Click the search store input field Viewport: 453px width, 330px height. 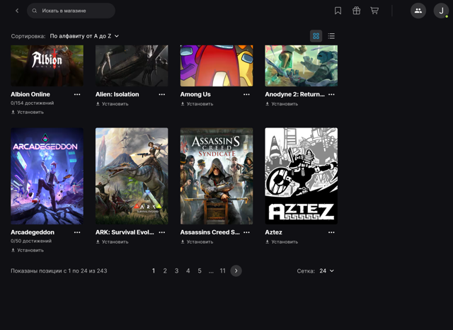pyautogui.click(x=71, y=11)
